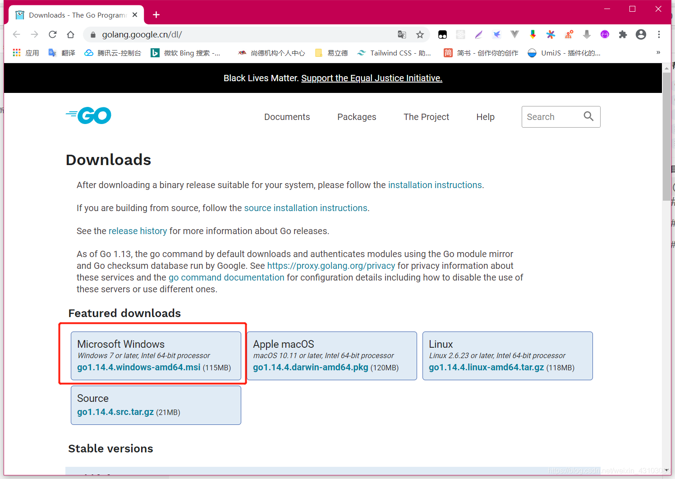This screenshot has height=479, width=675.
Task: Click the purple feather extension icon
Action: click(478, 34)
